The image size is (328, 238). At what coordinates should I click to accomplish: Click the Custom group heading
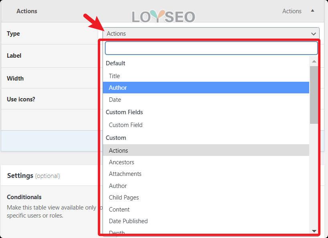click(x=116, y=138)
